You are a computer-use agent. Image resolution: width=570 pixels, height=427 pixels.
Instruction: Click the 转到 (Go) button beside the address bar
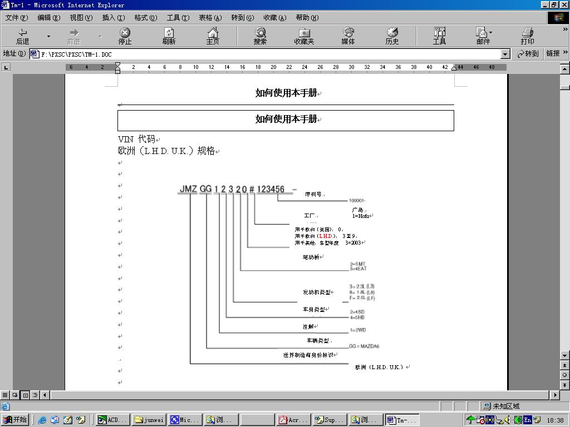pyautogui.click(x=528, y=54)
